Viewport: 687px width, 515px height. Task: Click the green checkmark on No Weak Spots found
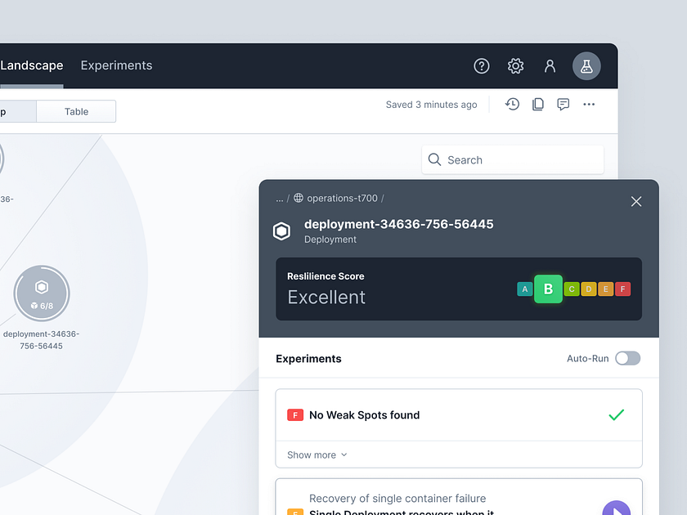click(617, 414)
